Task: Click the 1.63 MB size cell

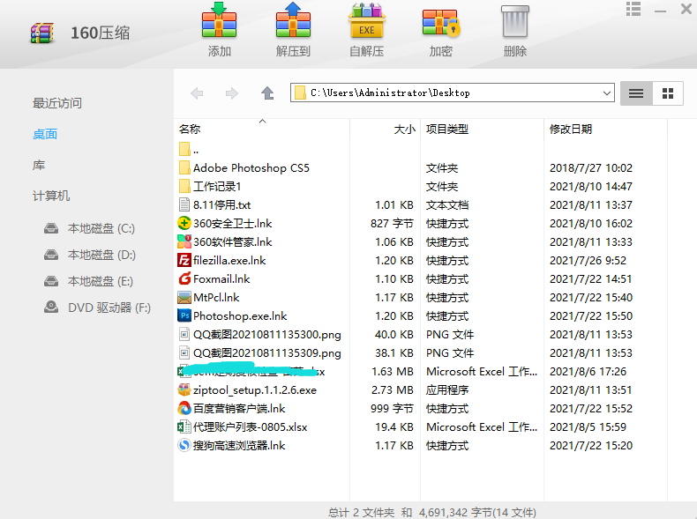Action: pyautogui.click(x=393, y=372)
